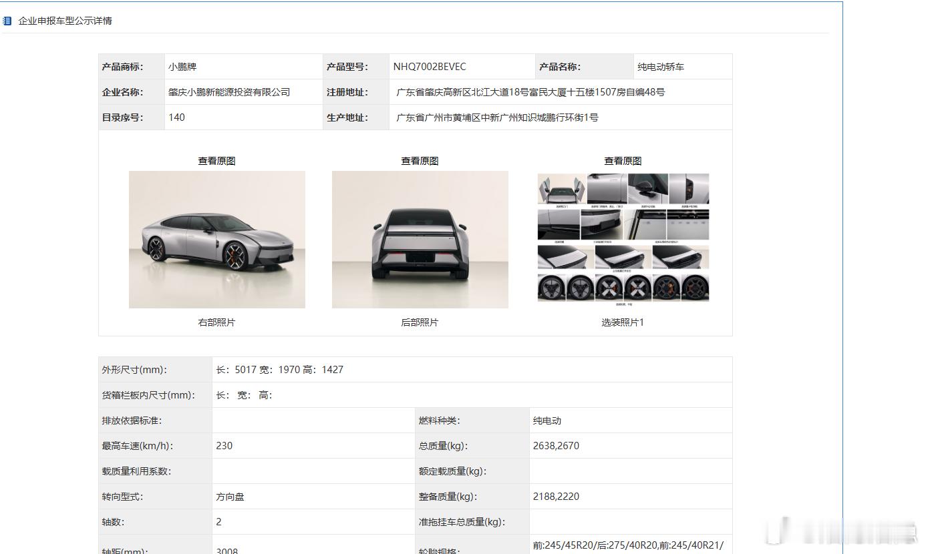Viewport: 926px width, 554px height.
Task: Click the label 最高车速(km/h):
Action: click(x=138, y=446)
